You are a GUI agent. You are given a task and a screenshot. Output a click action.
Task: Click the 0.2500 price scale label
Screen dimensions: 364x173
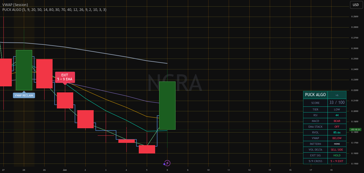355,59
